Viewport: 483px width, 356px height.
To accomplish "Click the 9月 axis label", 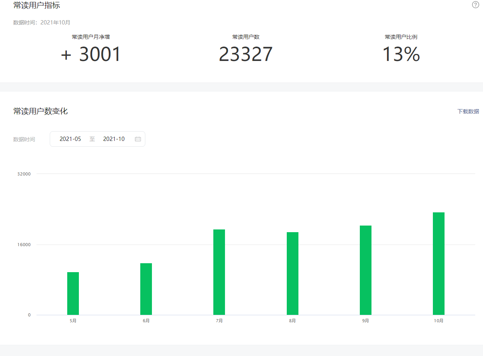I will point(366,321).
